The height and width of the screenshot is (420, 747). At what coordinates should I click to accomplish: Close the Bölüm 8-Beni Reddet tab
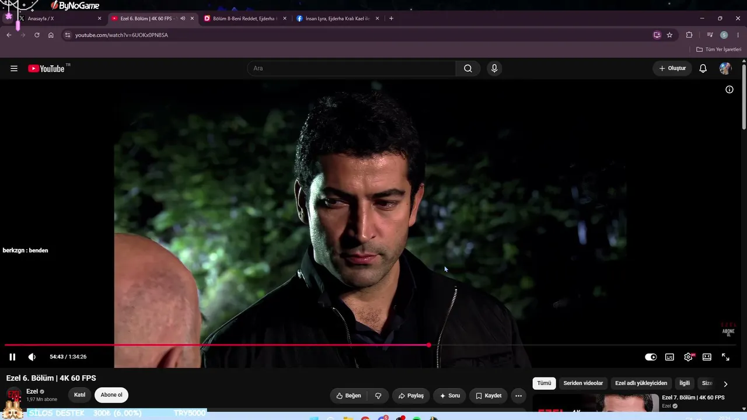(x=285, y=19)
